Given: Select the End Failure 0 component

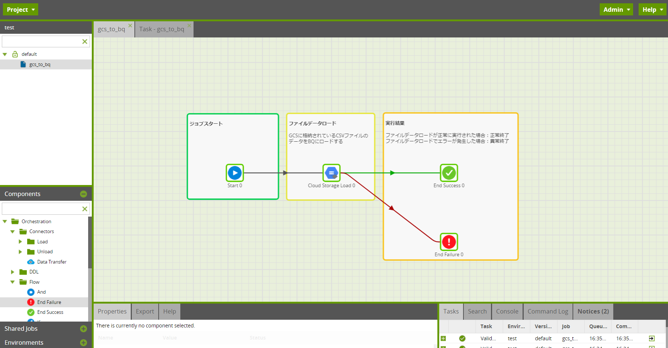Looking at the screenshot, I should [449, 242].
